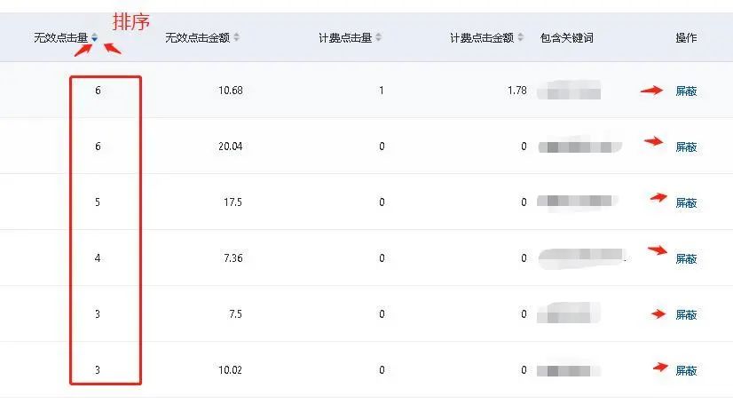
Task: Select the 无效点击金额 column header label
Action: [x=197, y=37]
